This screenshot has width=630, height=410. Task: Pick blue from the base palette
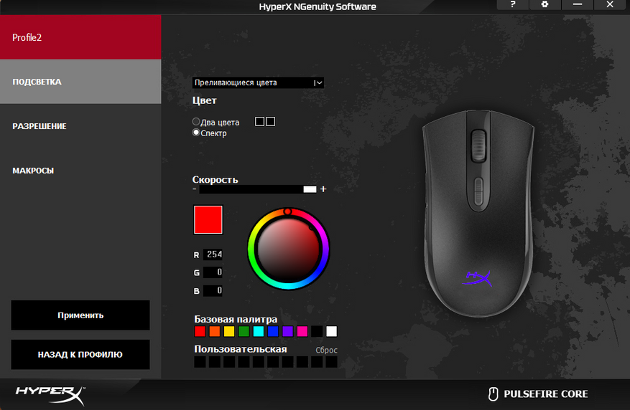click(273, 331)
